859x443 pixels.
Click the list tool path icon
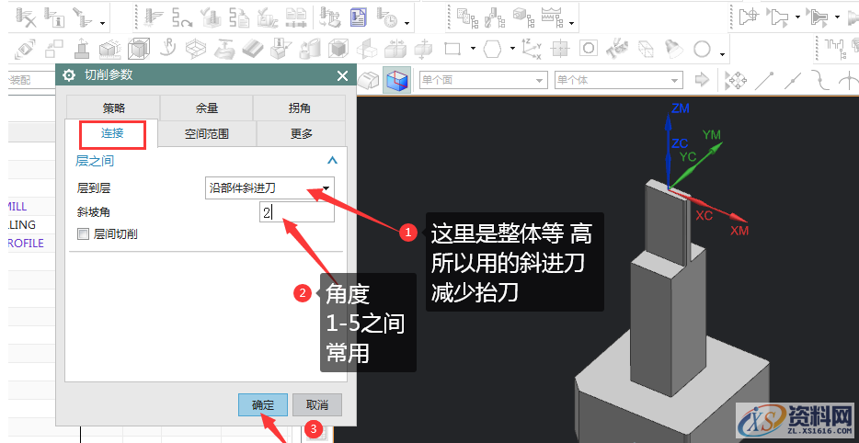[x=240, y=18]
